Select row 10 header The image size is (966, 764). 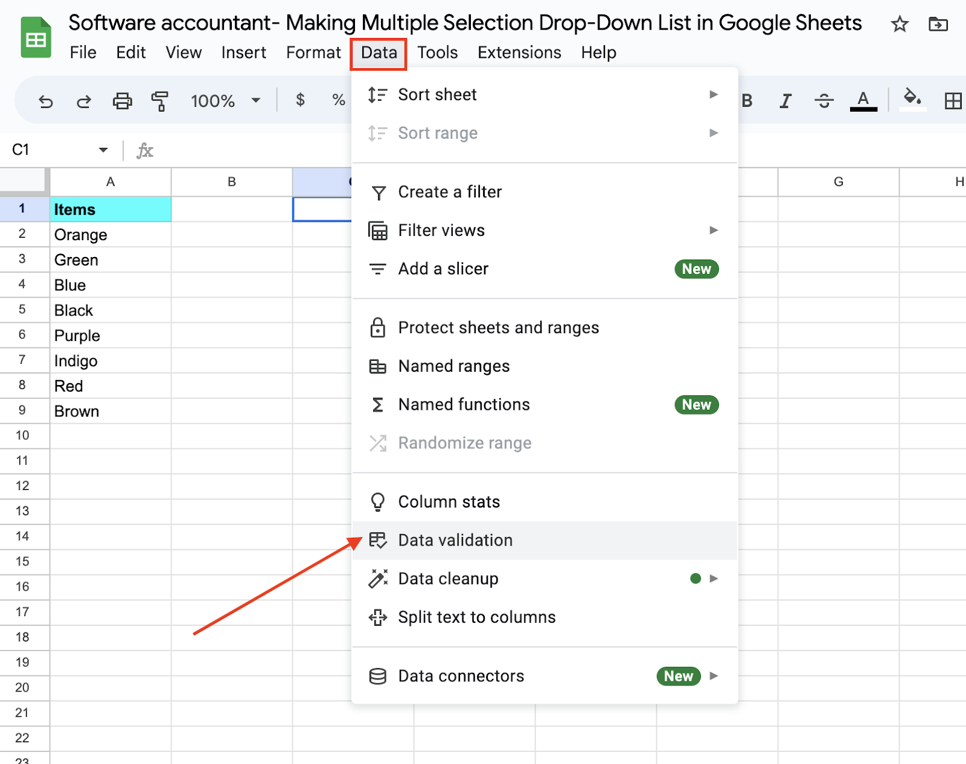[24, 436]
